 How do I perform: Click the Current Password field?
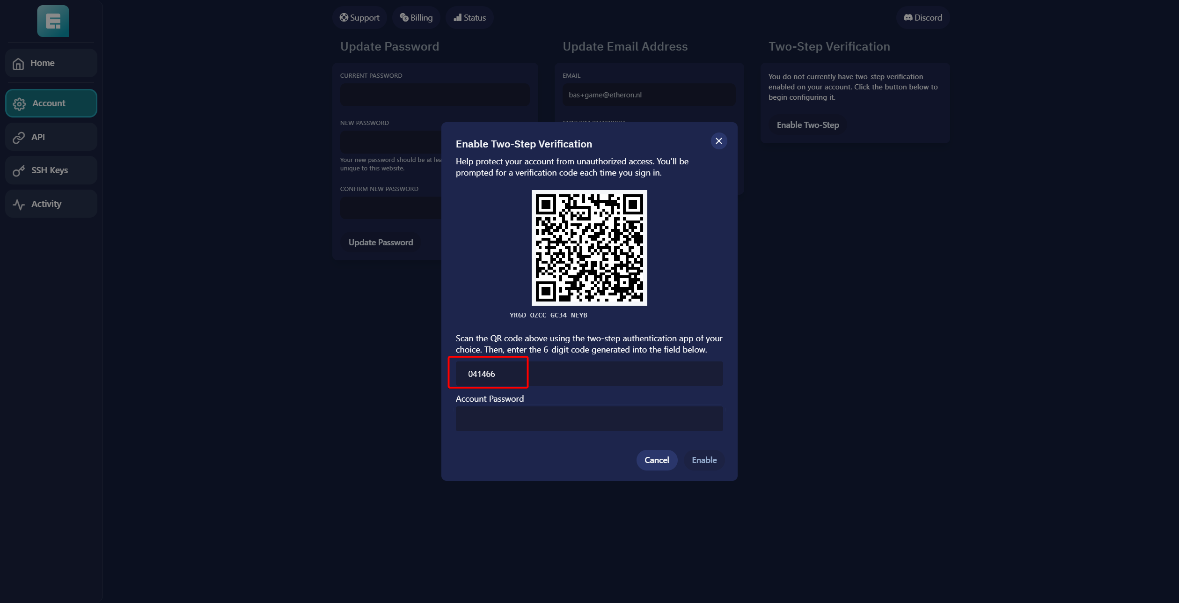(434, 95)
